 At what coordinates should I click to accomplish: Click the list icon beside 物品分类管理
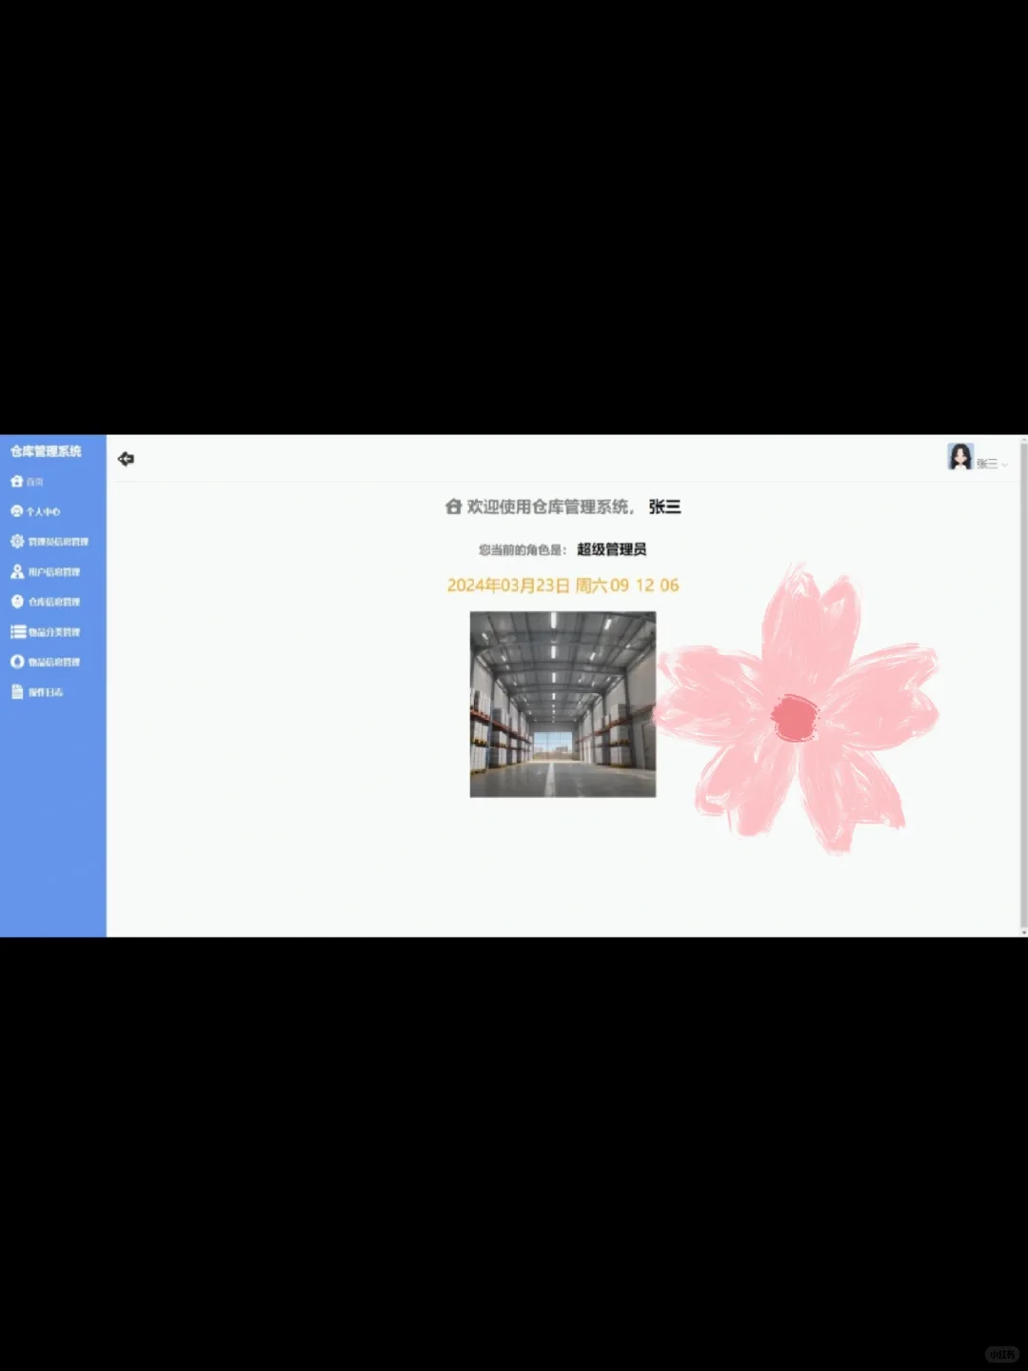(x=17, y=631)
